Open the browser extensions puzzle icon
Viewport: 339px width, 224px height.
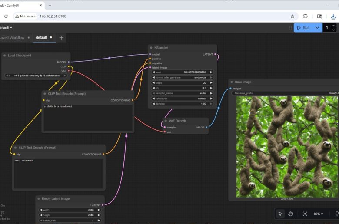[x=306, y=16]
